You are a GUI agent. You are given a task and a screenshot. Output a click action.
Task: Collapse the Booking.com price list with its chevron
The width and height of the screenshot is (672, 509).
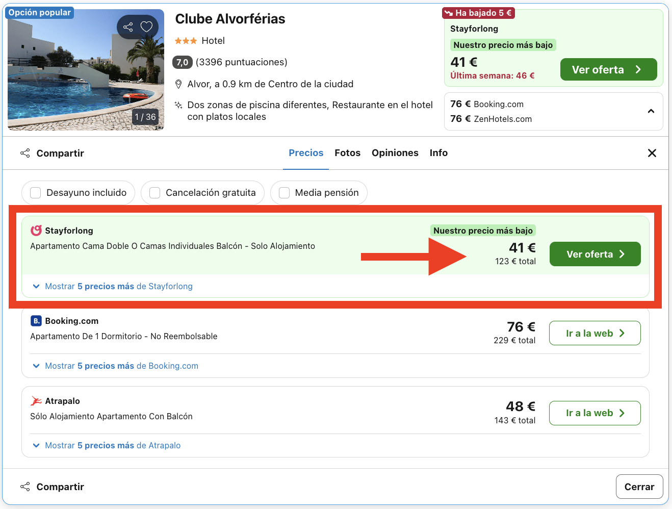[x=651, y=110]
